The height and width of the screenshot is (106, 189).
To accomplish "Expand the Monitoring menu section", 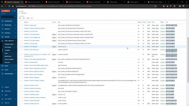I will 15,25.
